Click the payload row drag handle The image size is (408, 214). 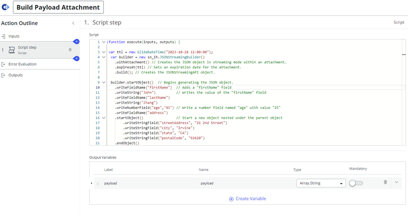pos(98,184)
